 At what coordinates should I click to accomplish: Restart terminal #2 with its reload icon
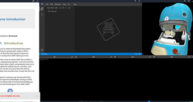(115, 57)
